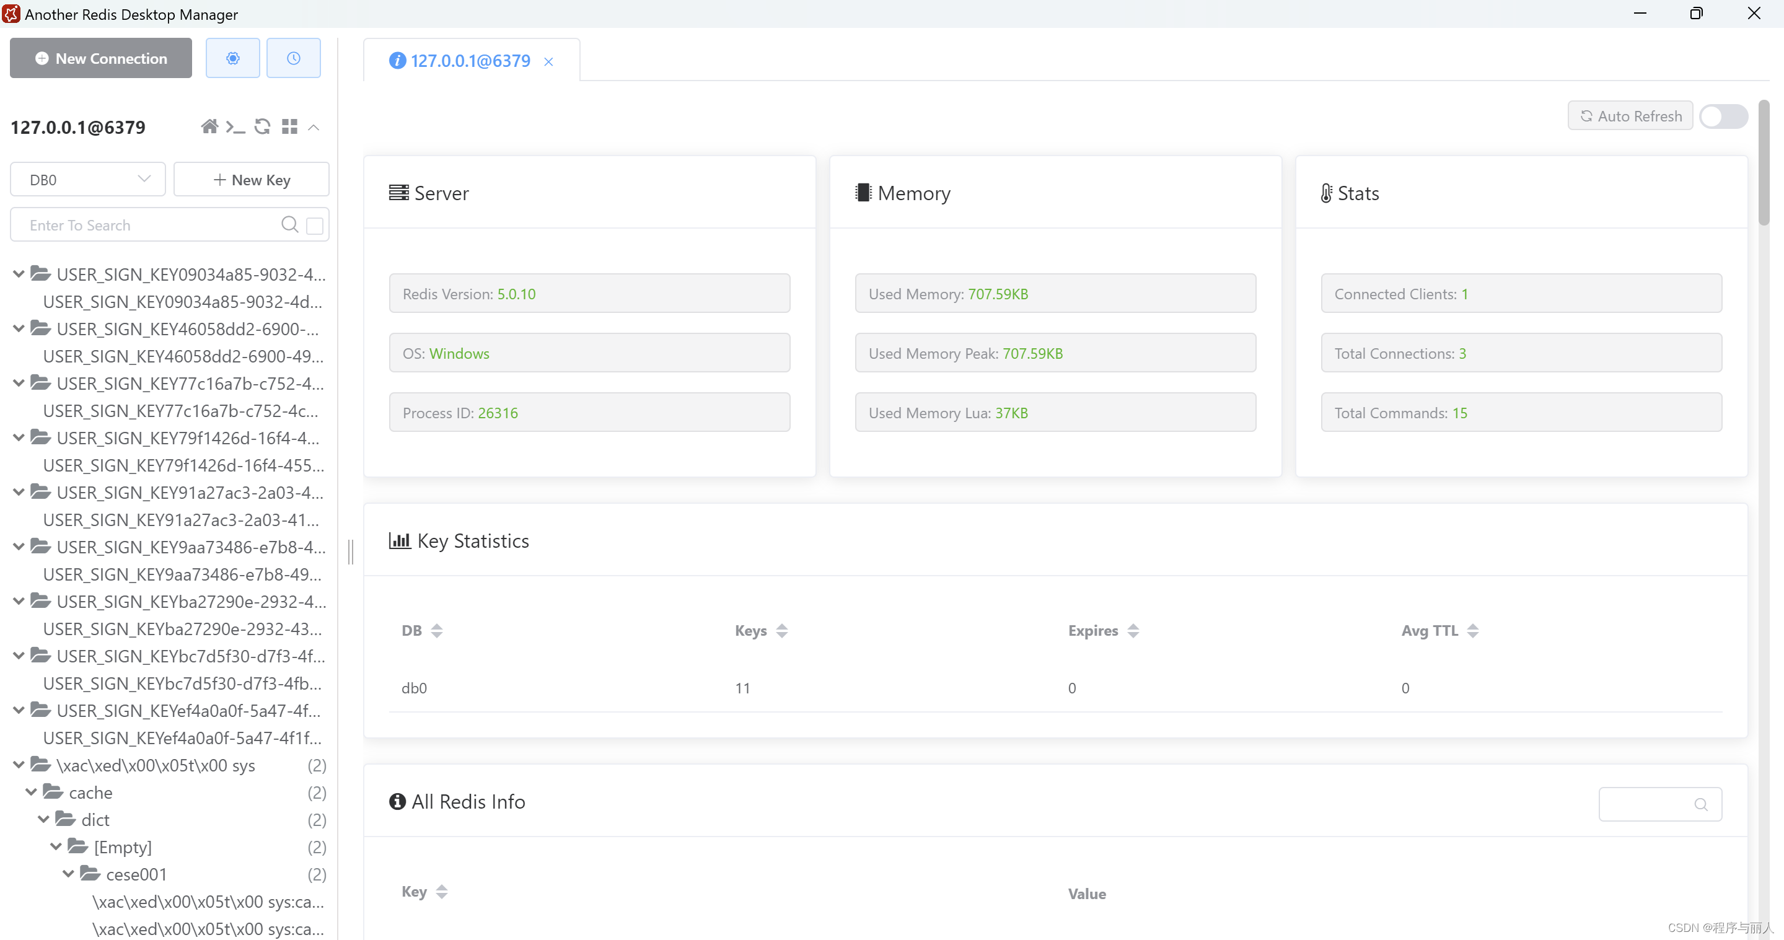Select the search icon in key list
Viewport: 1784px width, 940px height.
point(291,226)
